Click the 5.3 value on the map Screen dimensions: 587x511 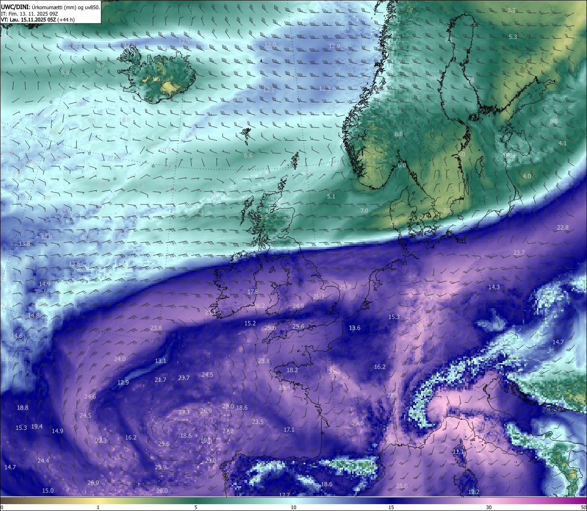[x=513, y=37]
